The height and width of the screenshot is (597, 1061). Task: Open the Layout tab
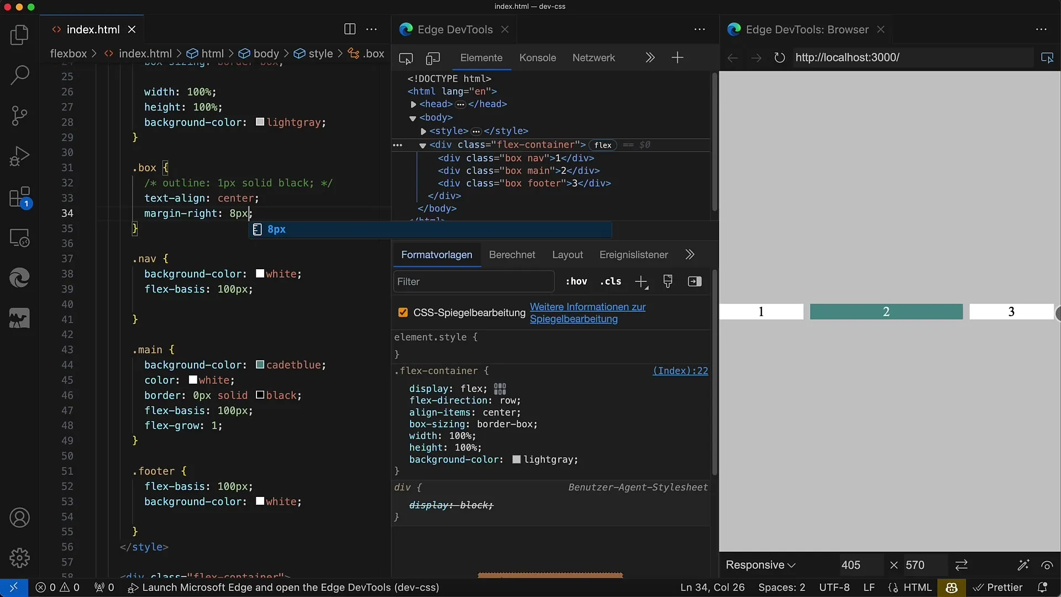click(x=568, y=254)
